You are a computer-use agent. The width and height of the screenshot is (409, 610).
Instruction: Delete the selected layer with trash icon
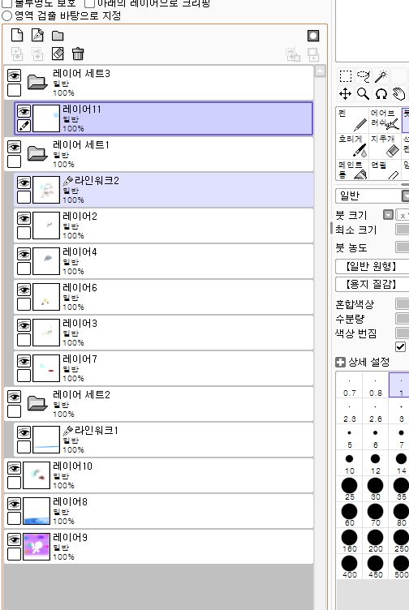click(78, 54)
